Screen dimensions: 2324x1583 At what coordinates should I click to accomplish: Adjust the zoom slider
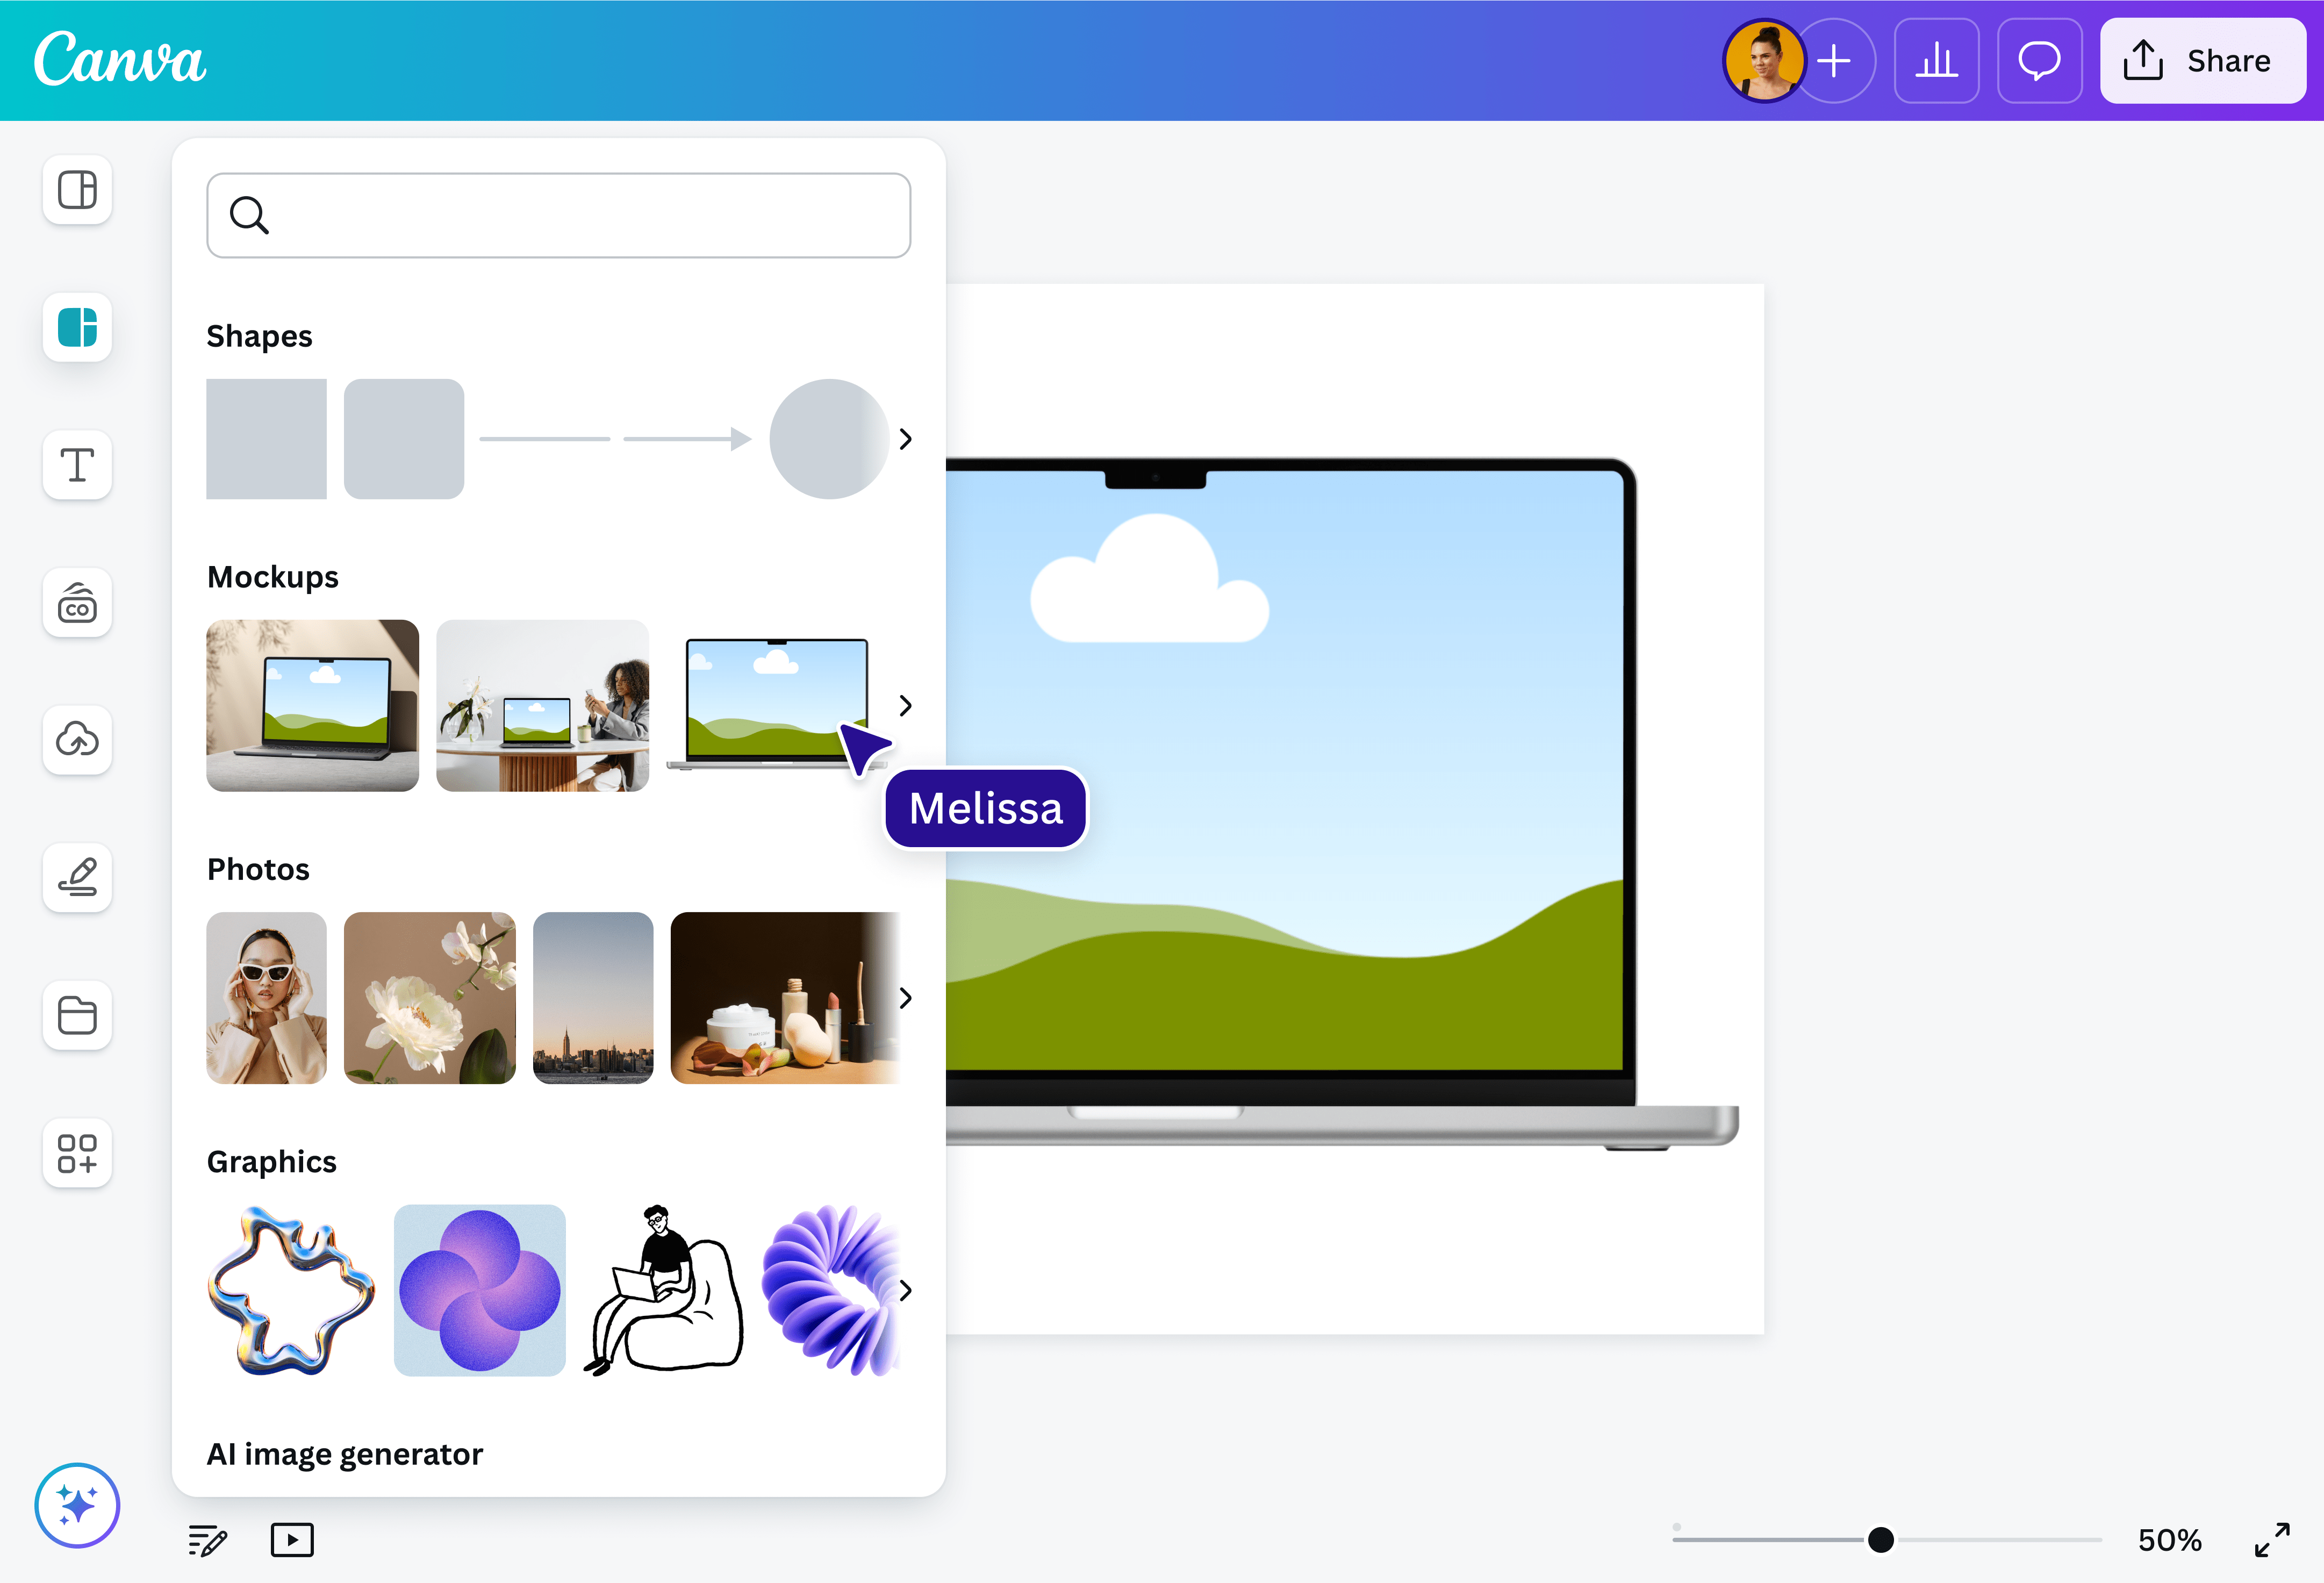[x=1881, y=1540]
